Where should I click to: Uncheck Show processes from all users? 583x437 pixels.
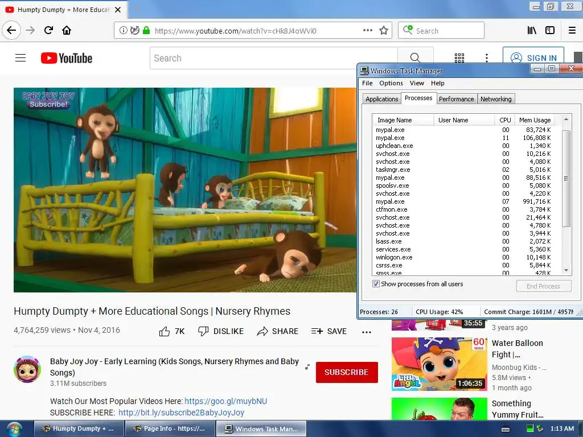[376, 284]
